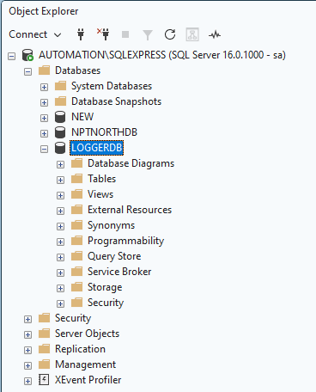Click the Query Store folder icon
This screenshot has width=316, height=392.
76,256
